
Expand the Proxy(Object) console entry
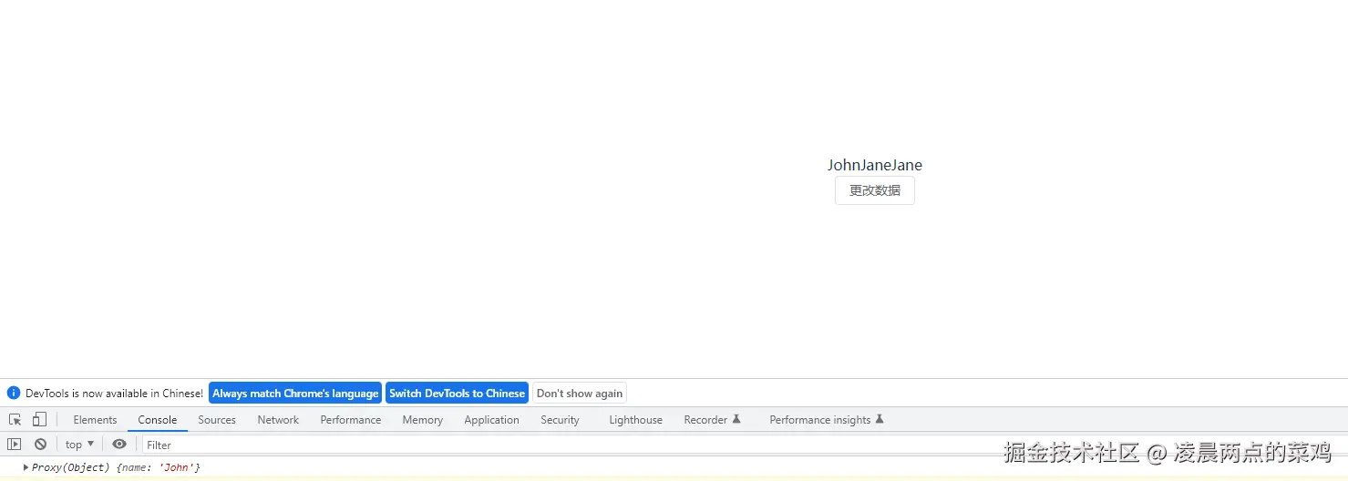(x=26, y=467)
